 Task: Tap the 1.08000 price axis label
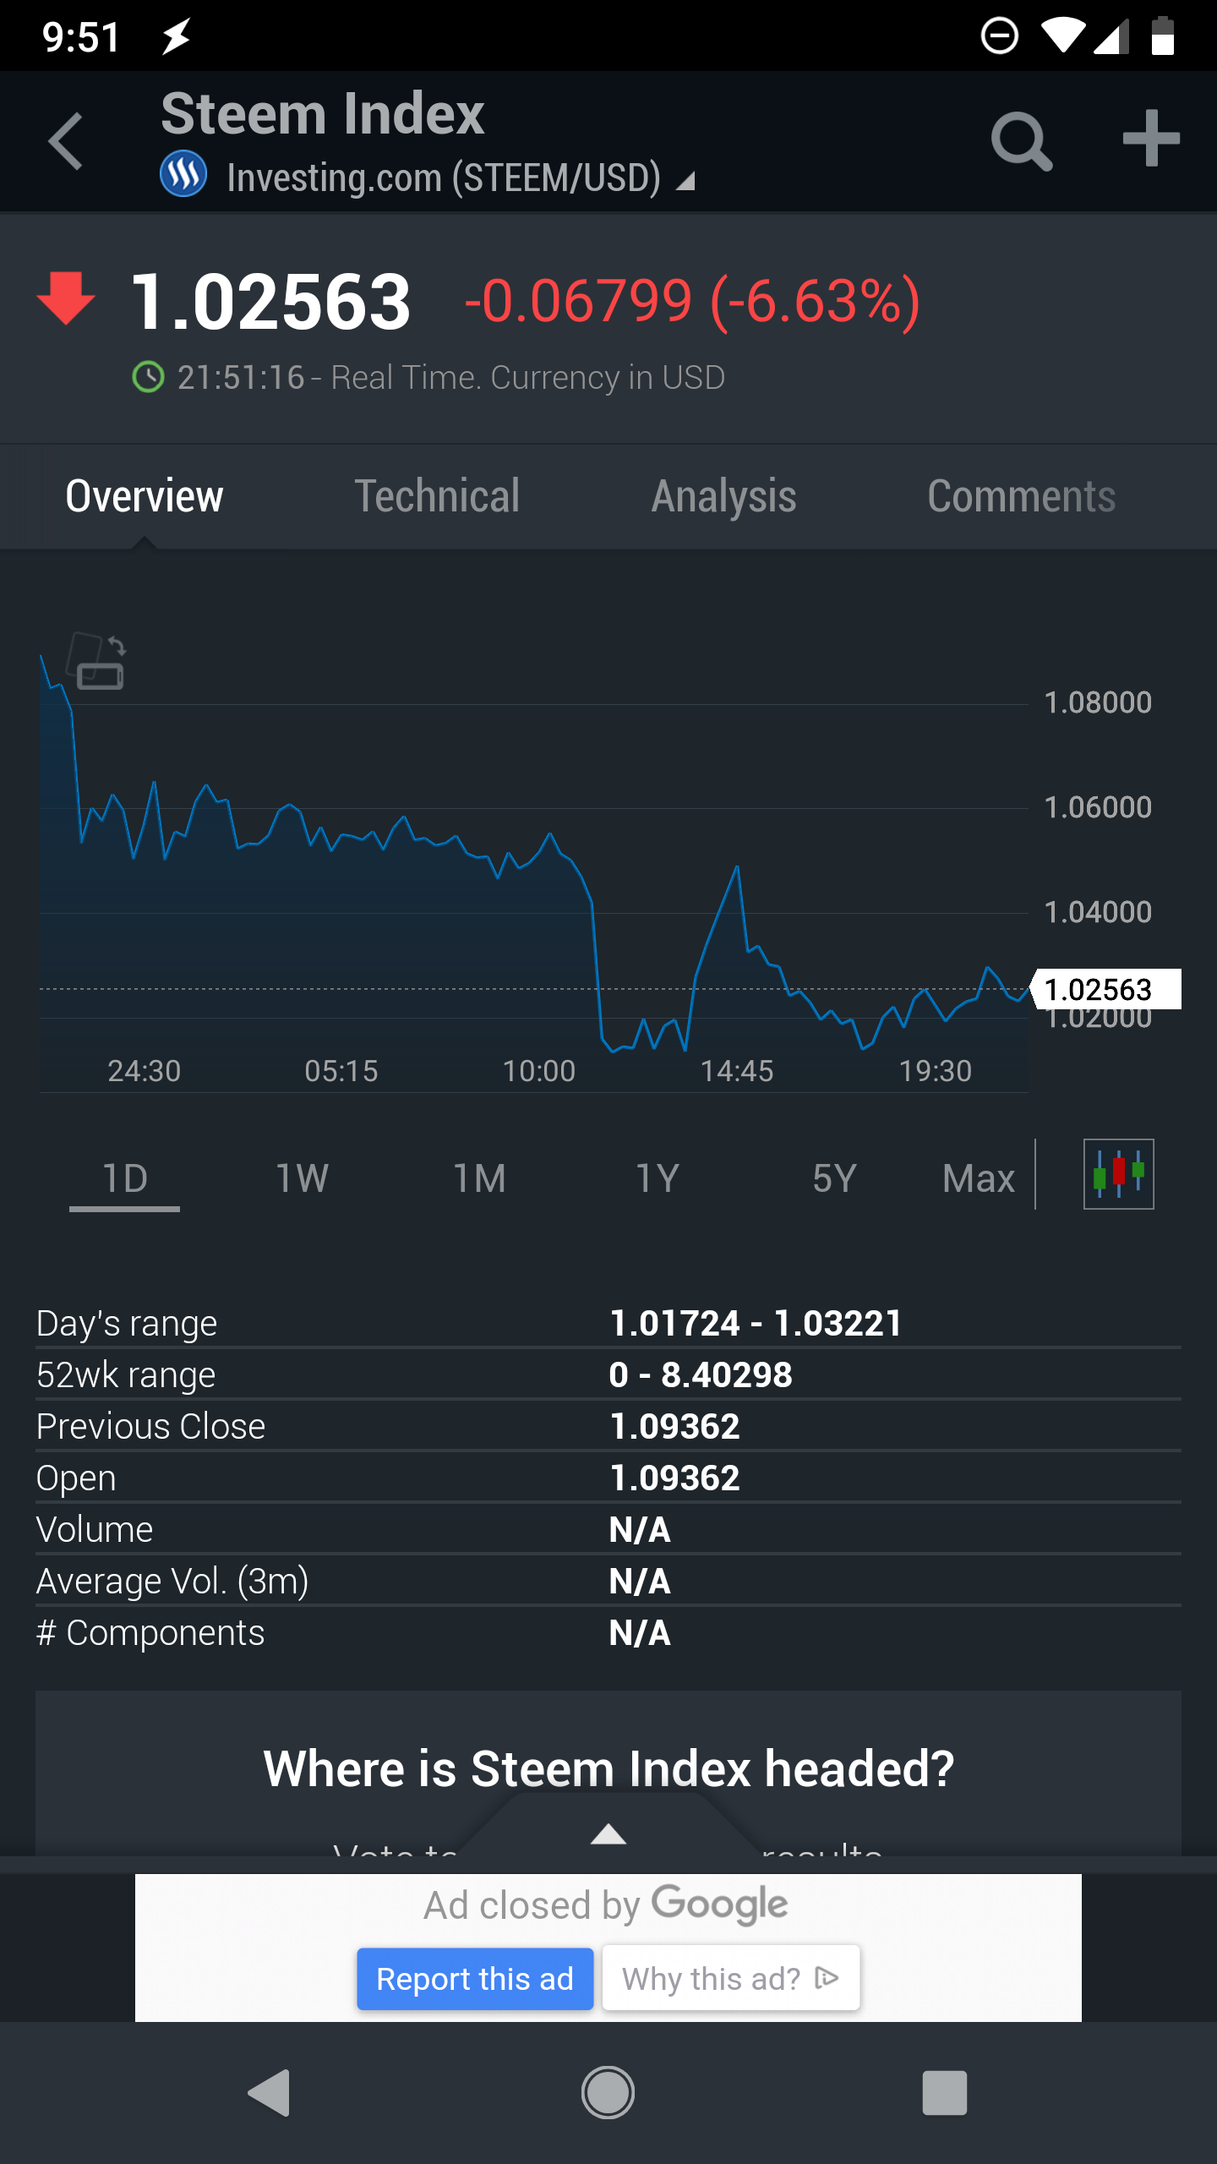1098,702
